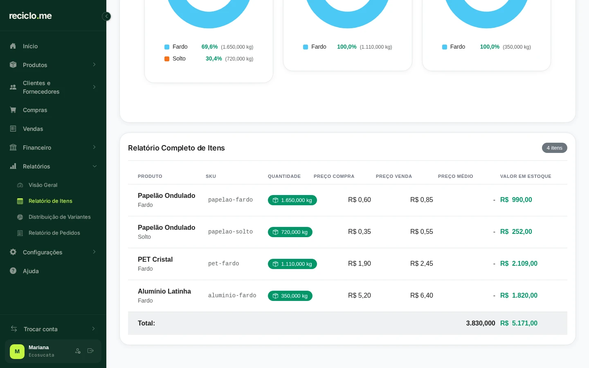Screen dimensions: 589x368
Task: Click the Produtos box icon
Action: tap(13, 65)
